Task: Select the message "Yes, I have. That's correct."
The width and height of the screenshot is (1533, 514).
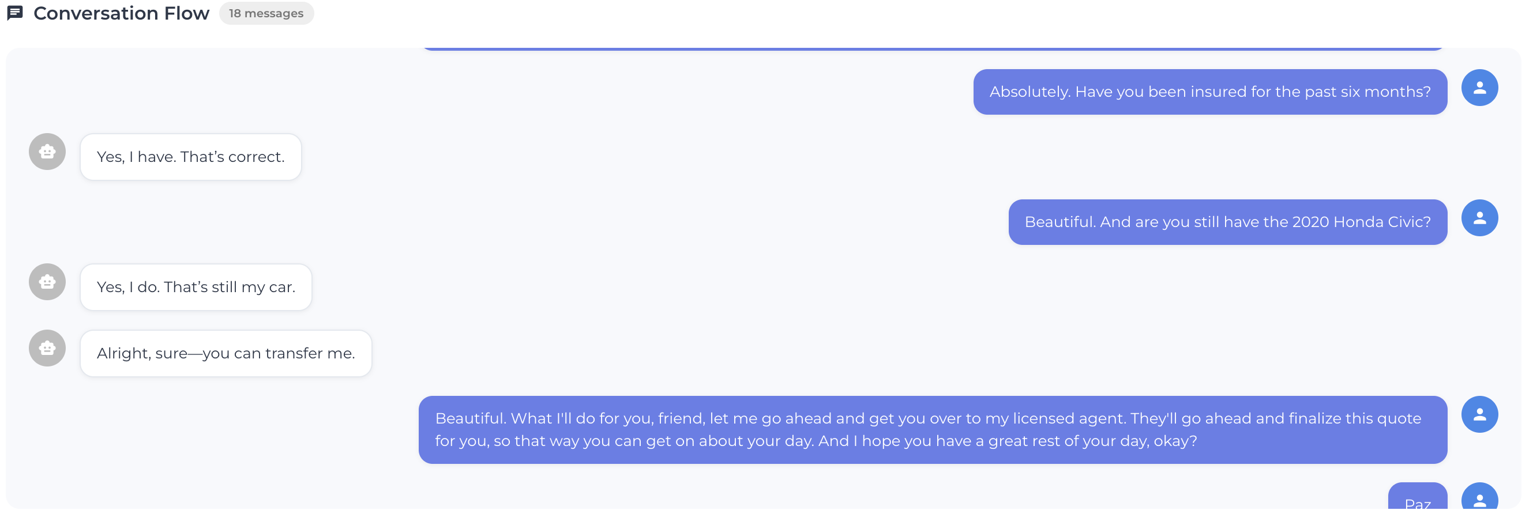Action: [x=190, y=157]
